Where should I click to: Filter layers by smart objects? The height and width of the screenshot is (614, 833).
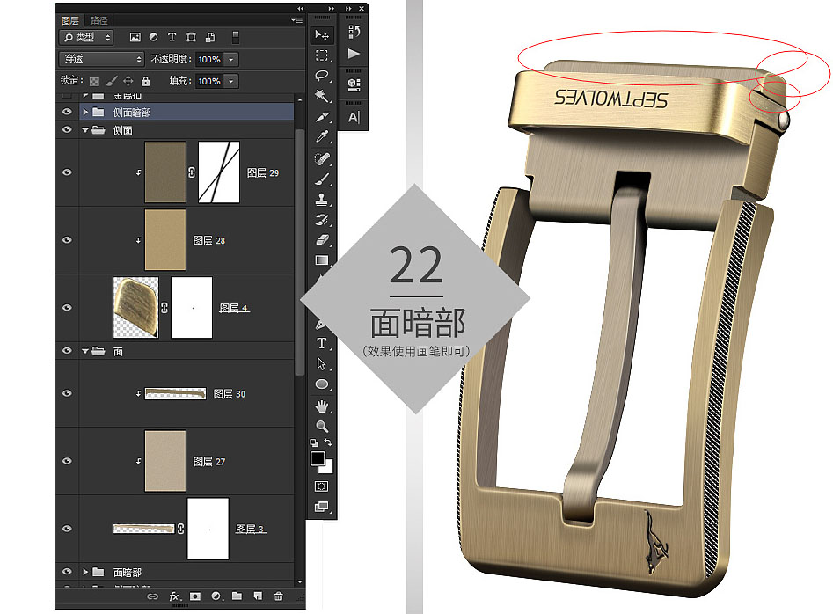point(210,37)
